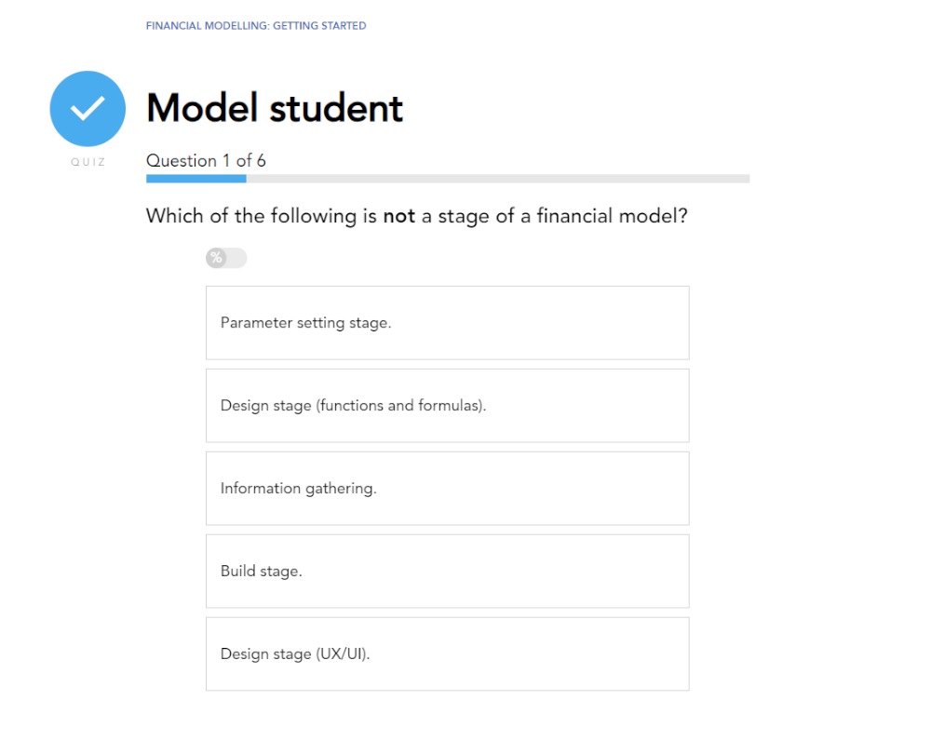Open the Financial Modelling: Getting Started breadcrumb
Viewport: 931px width, 754px height.
click(x=256, y=26)
